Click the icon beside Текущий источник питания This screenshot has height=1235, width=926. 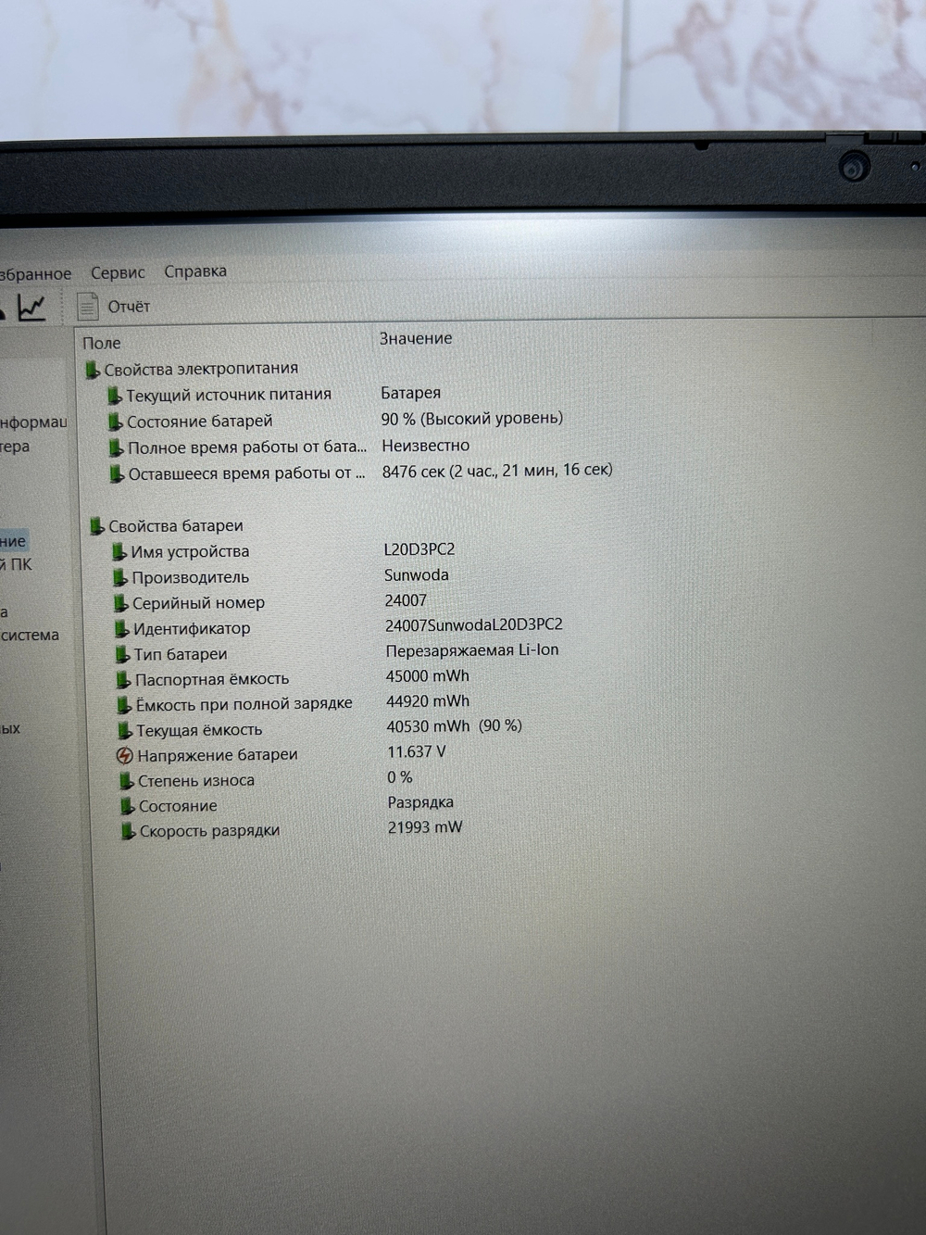tap(115, 396)
